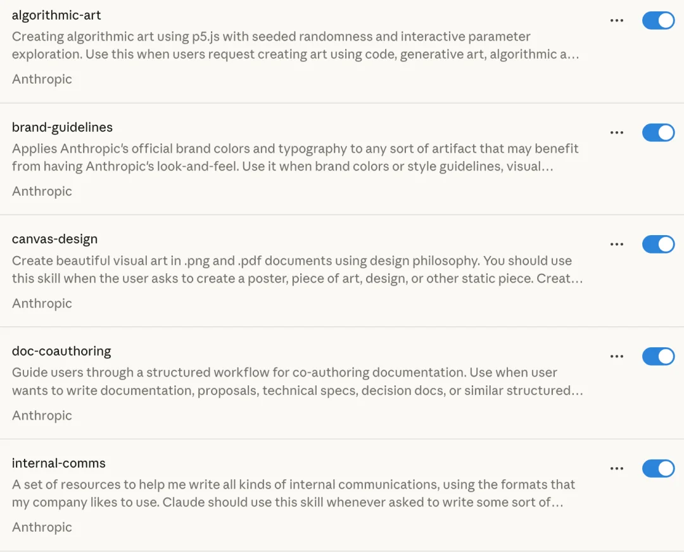Switch off the internal-comms skill

pyautogui.click(x=658, y=468)
